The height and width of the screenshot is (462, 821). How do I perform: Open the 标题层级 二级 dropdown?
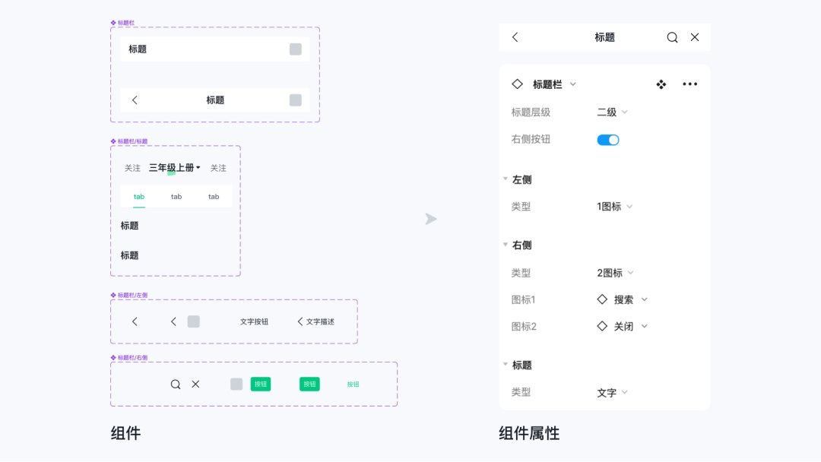612,112
